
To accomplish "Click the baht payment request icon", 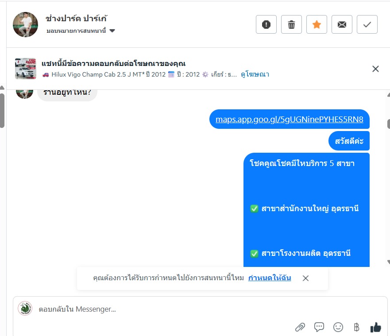I will (357, 327).
